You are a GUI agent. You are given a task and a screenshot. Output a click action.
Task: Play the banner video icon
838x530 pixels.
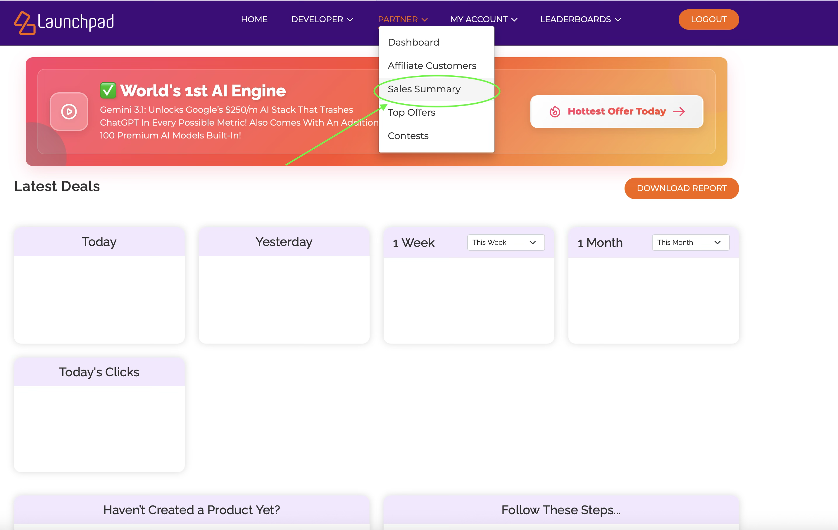[x=69, y=112]
